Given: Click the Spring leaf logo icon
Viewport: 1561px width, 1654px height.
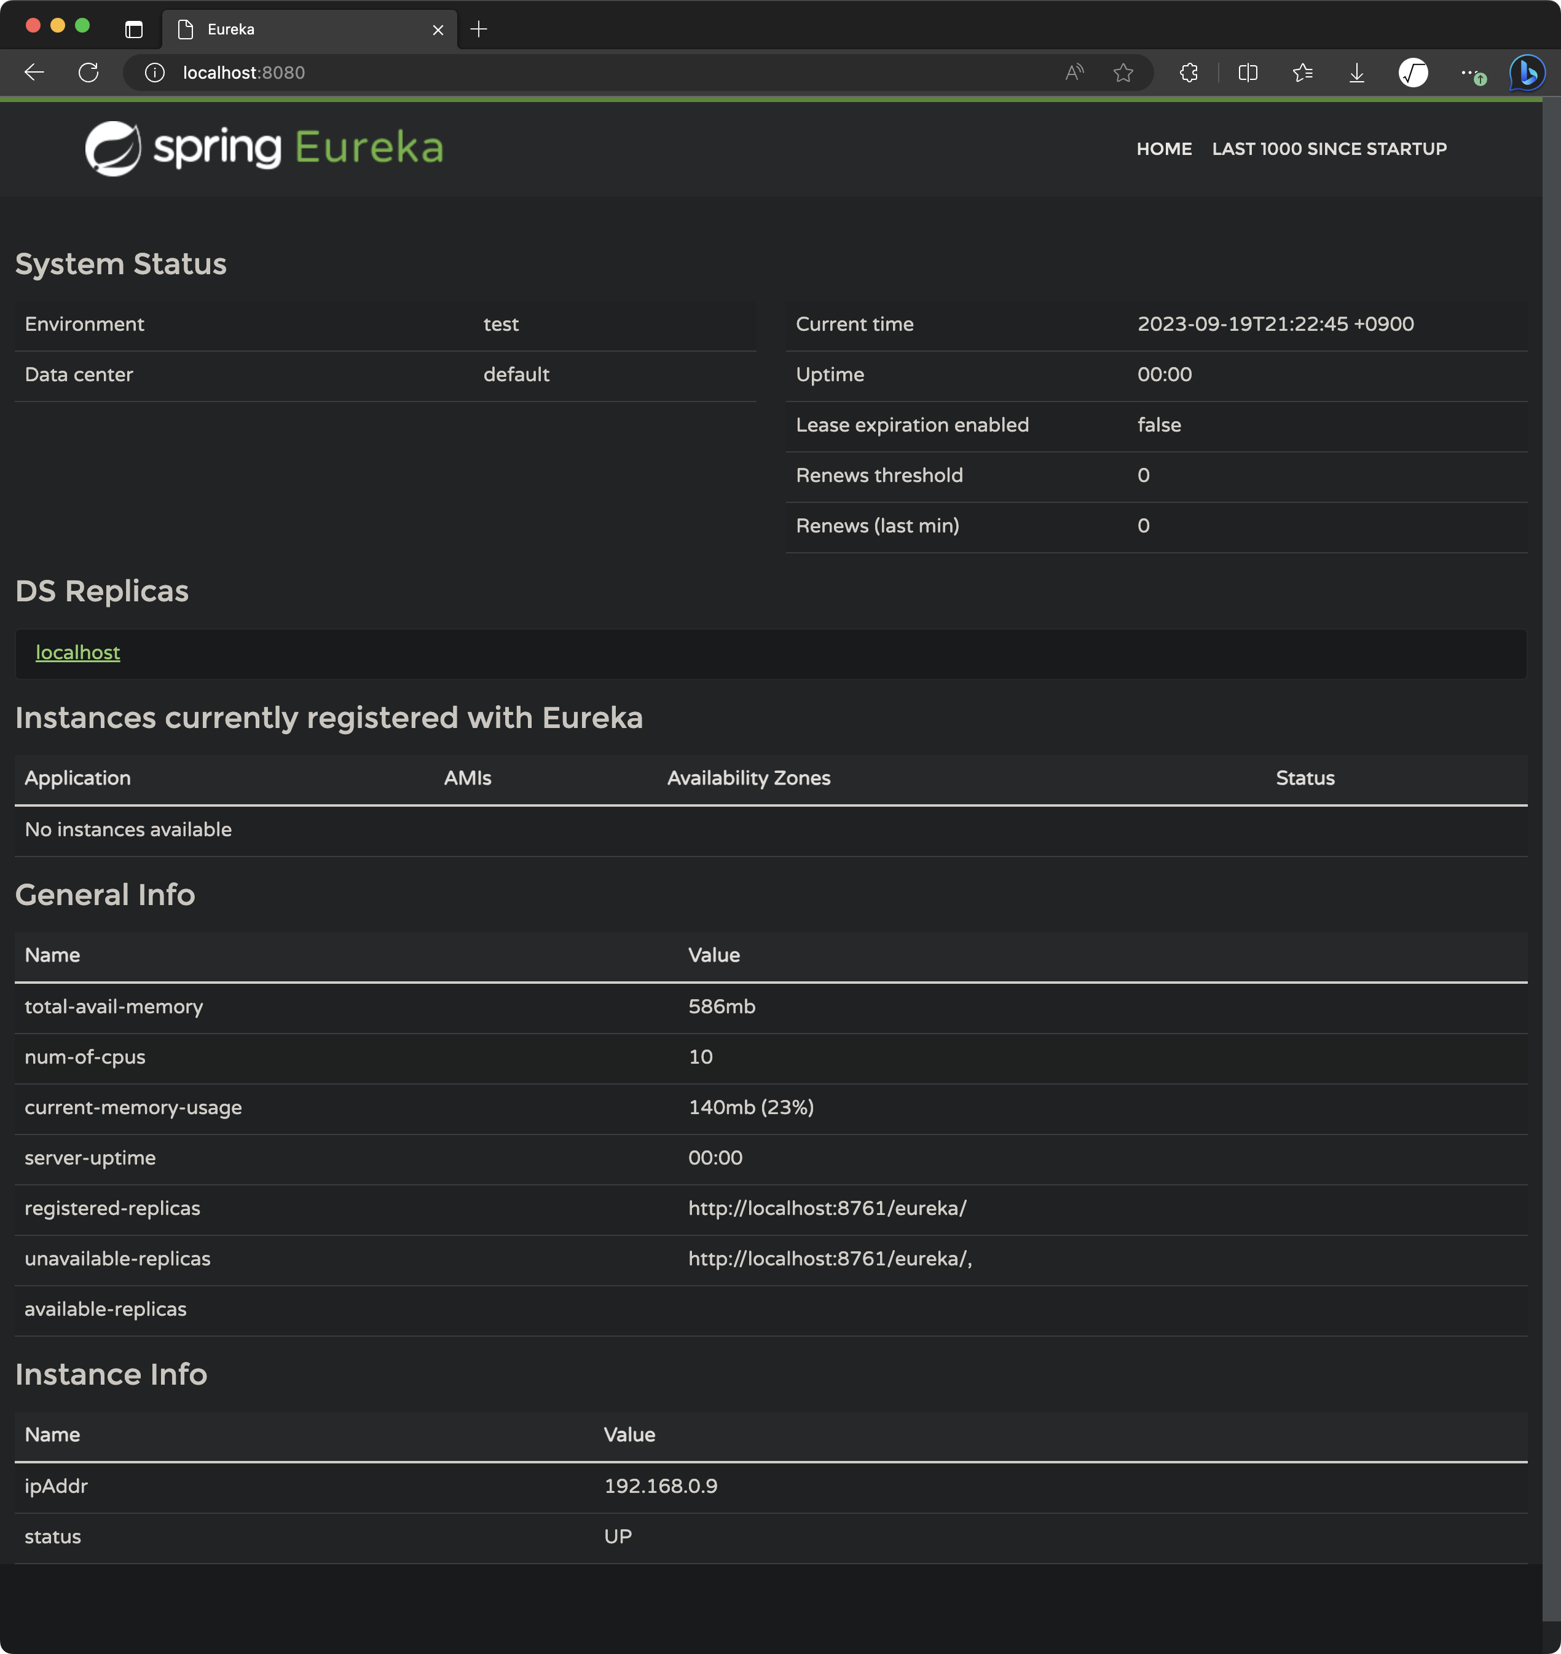Looking at the screenshot, I should [x=113, y=148].
